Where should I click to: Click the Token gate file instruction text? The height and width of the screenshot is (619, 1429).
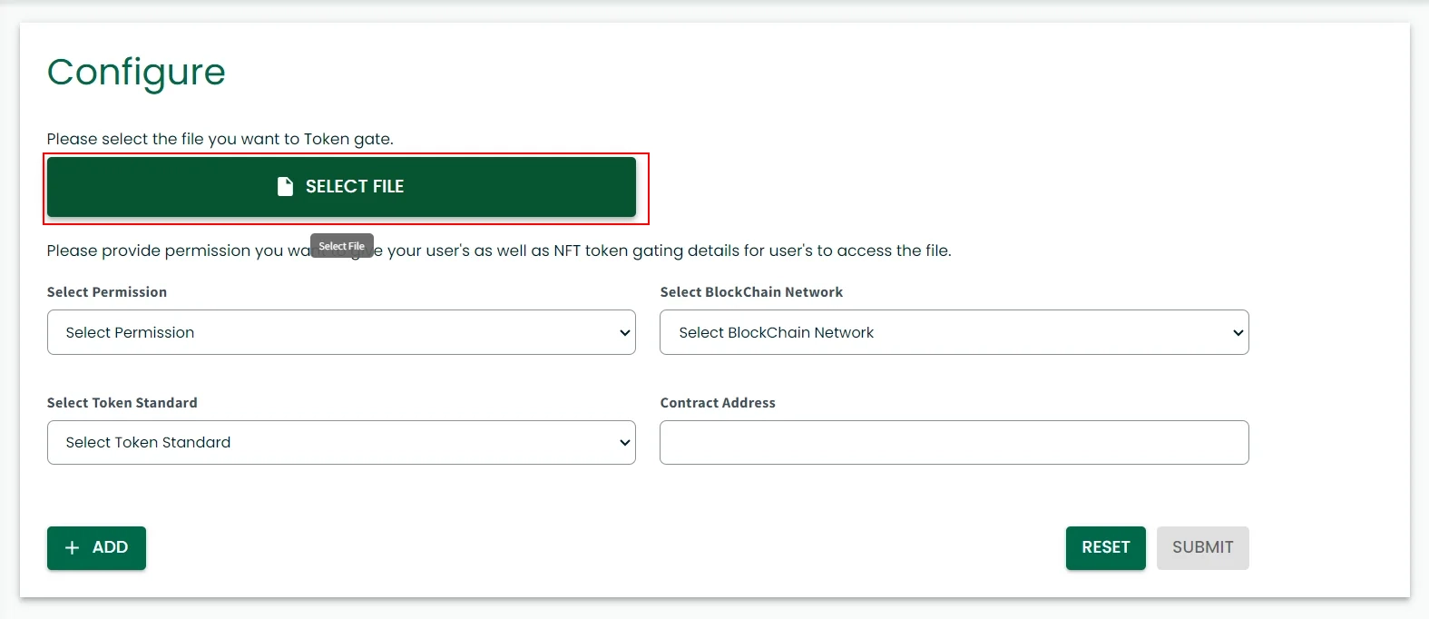[220, 139]
